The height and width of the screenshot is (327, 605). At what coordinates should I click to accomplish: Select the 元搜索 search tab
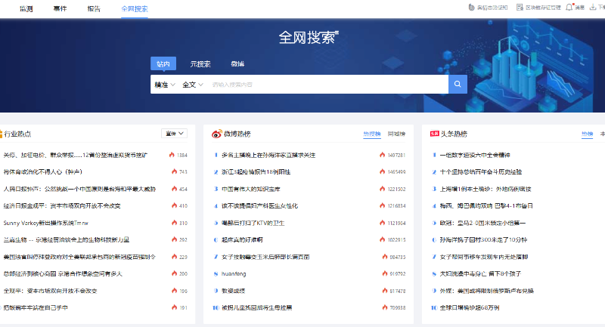point(200,64)
